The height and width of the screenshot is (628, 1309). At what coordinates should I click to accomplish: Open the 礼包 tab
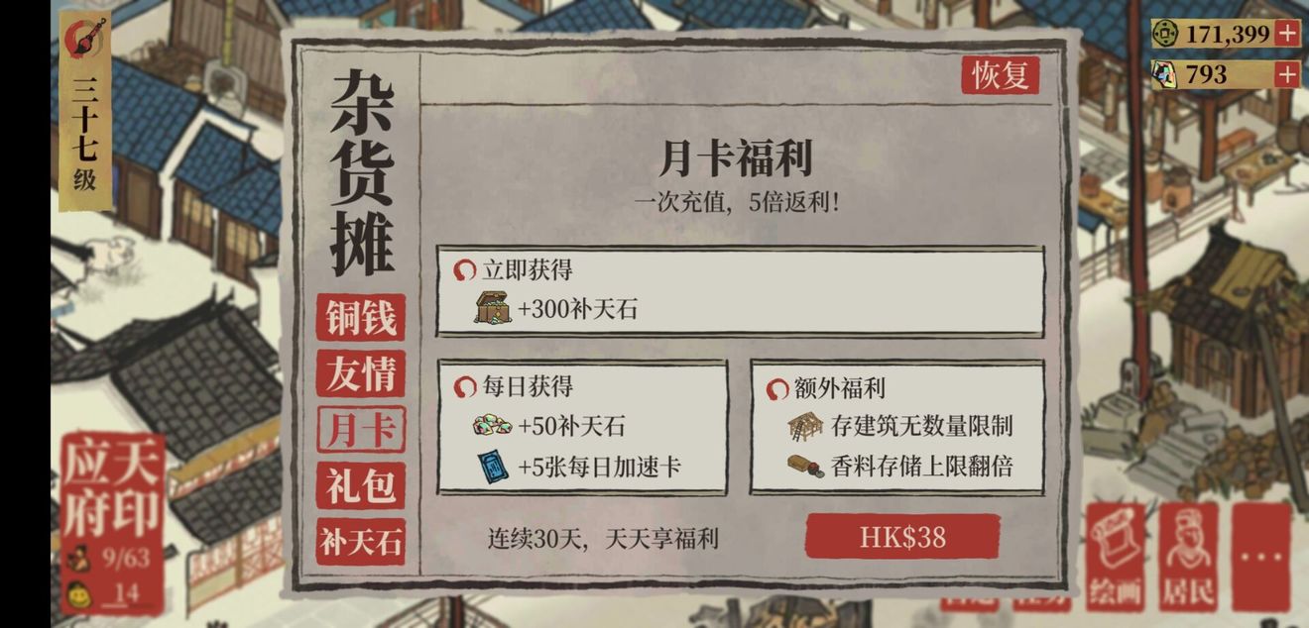coord(361,485)
